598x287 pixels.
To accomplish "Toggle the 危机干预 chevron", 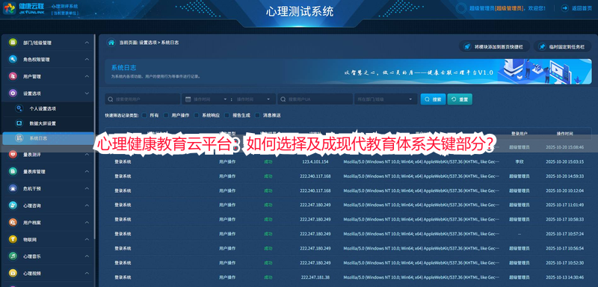I will coord(87,188).
